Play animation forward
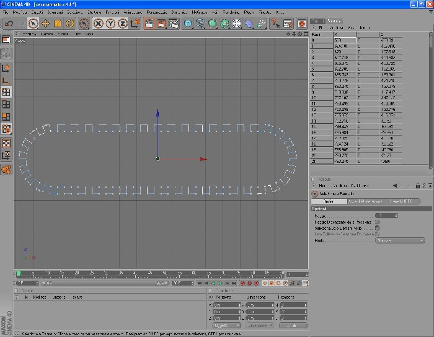 [x=220, y=283]
